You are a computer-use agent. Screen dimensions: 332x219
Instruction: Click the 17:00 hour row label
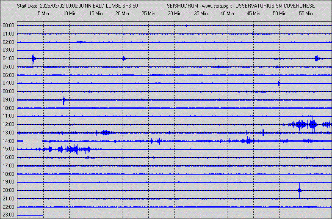pos(8,166)
